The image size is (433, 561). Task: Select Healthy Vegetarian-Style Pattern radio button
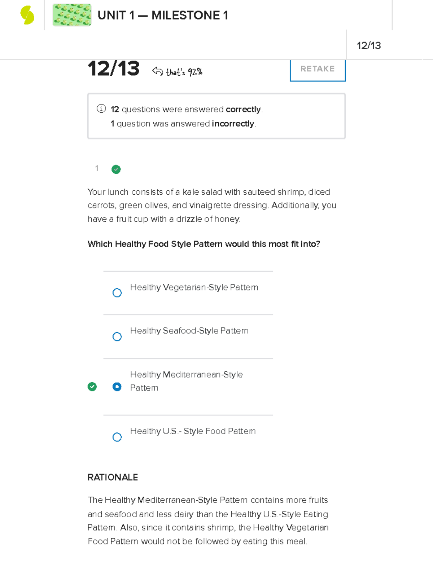tap(117, 293)
